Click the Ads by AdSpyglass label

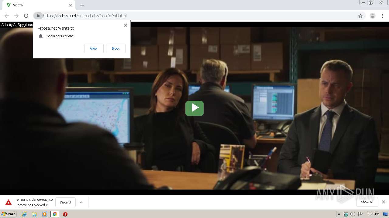coord(17,25)
